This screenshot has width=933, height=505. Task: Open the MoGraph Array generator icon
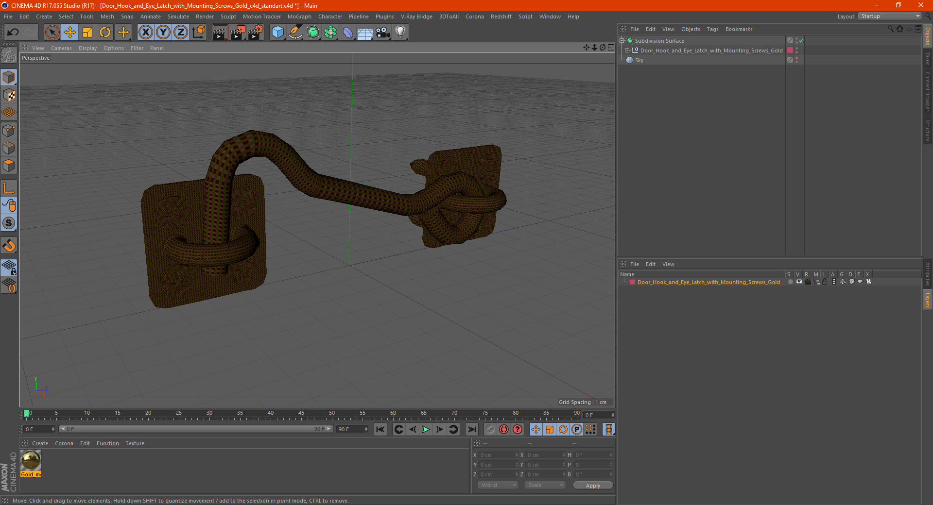330,33
